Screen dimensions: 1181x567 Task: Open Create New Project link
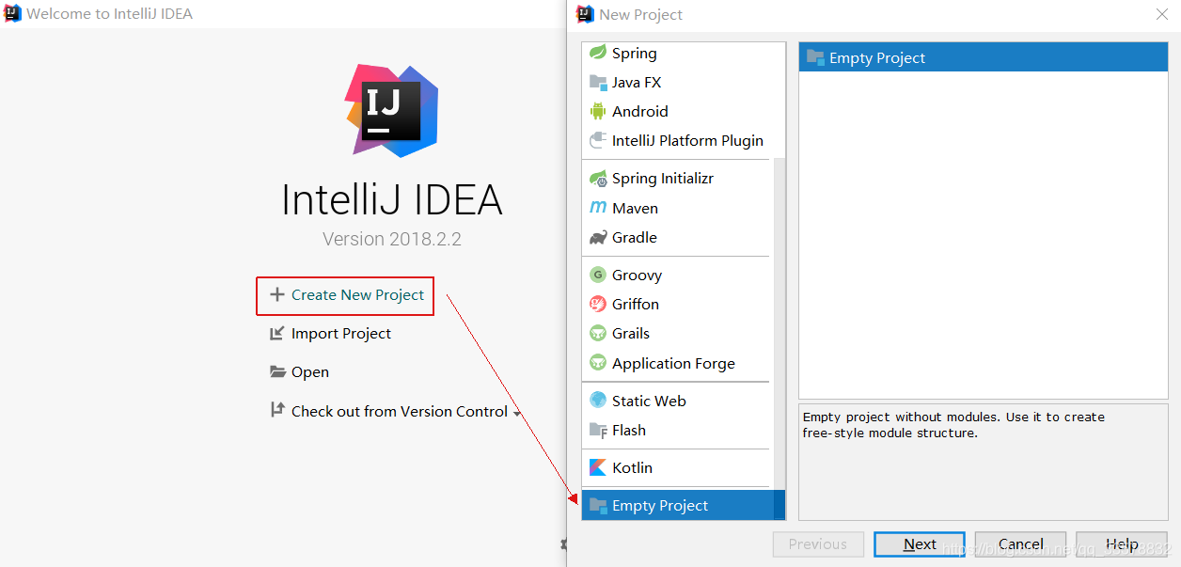[x=357, y=295]
